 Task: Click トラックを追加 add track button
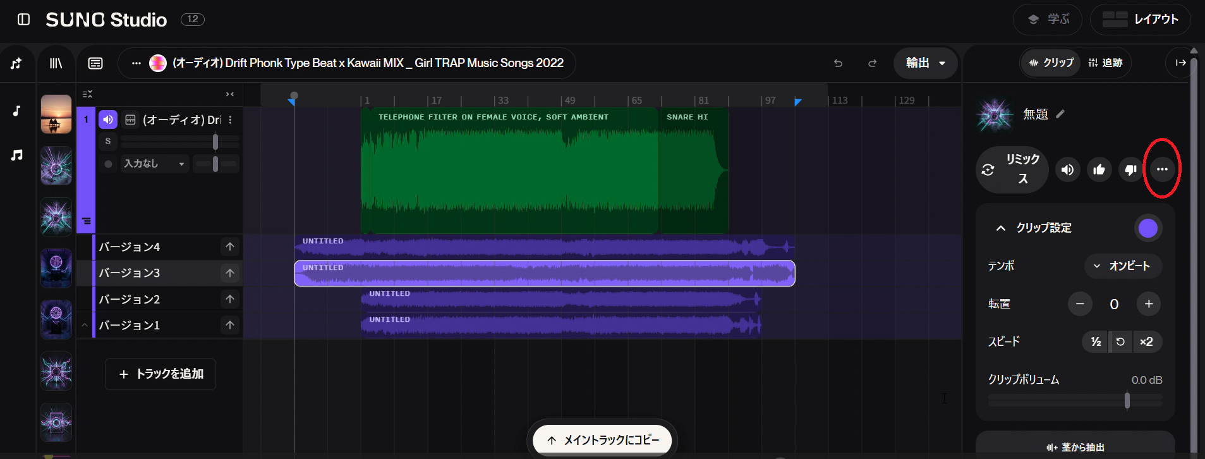(160, 374)
